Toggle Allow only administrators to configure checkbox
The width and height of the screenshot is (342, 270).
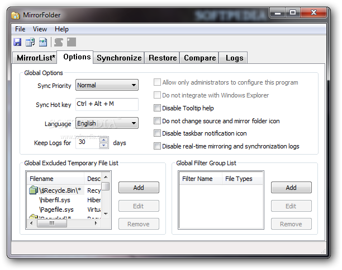pos(157,82)
